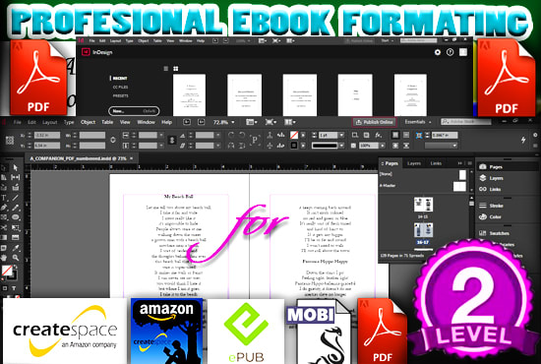The width and height of the screenshot is (541, 364).
Task: Select the Line tool
Action: [x=15, y=198]
